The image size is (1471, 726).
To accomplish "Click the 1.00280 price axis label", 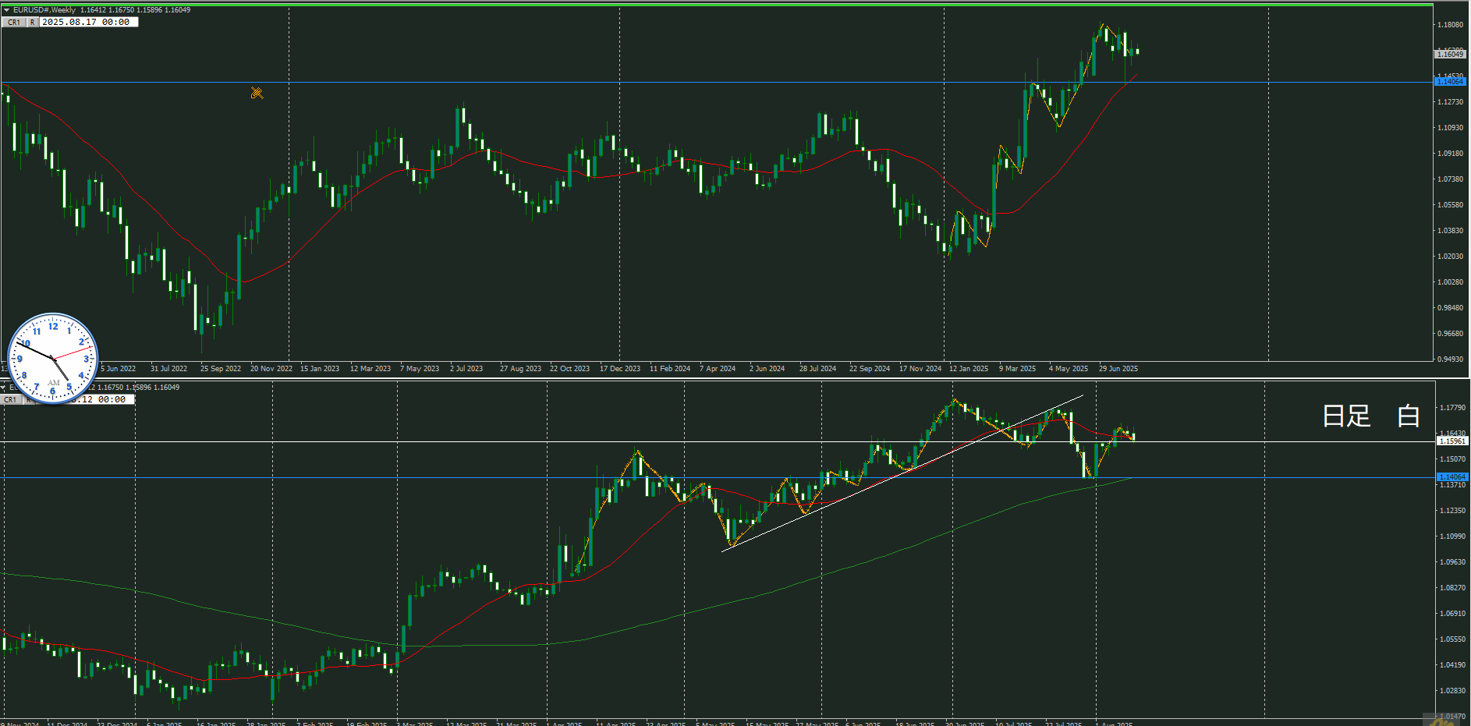I will 1451,282.
